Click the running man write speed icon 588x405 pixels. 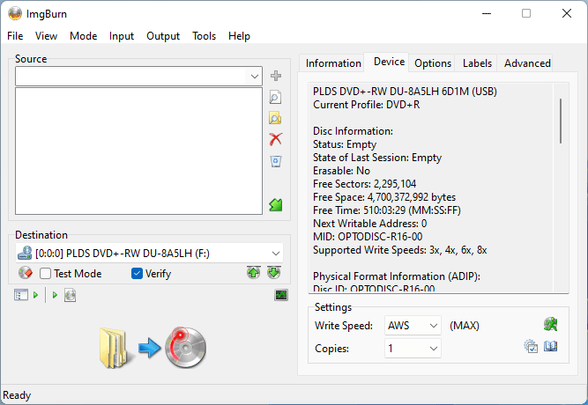pos(551,324)
